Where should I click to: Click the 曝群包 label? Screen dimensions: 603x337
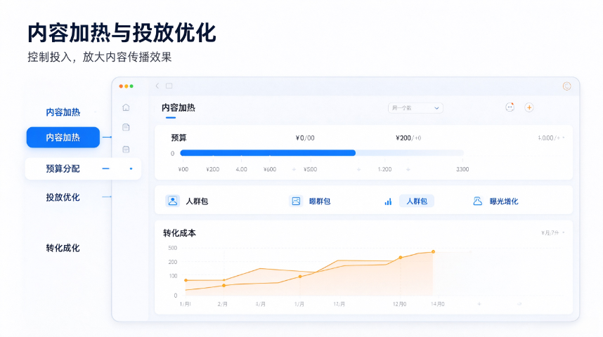(320, 201)
